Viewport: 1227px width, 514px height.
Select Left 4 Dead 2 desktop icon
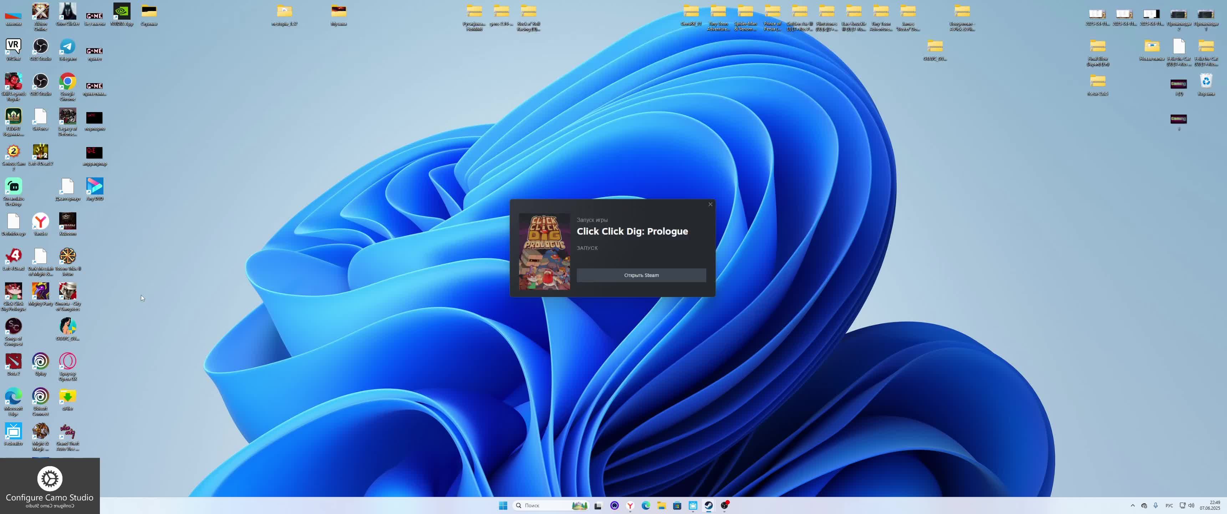41,155
